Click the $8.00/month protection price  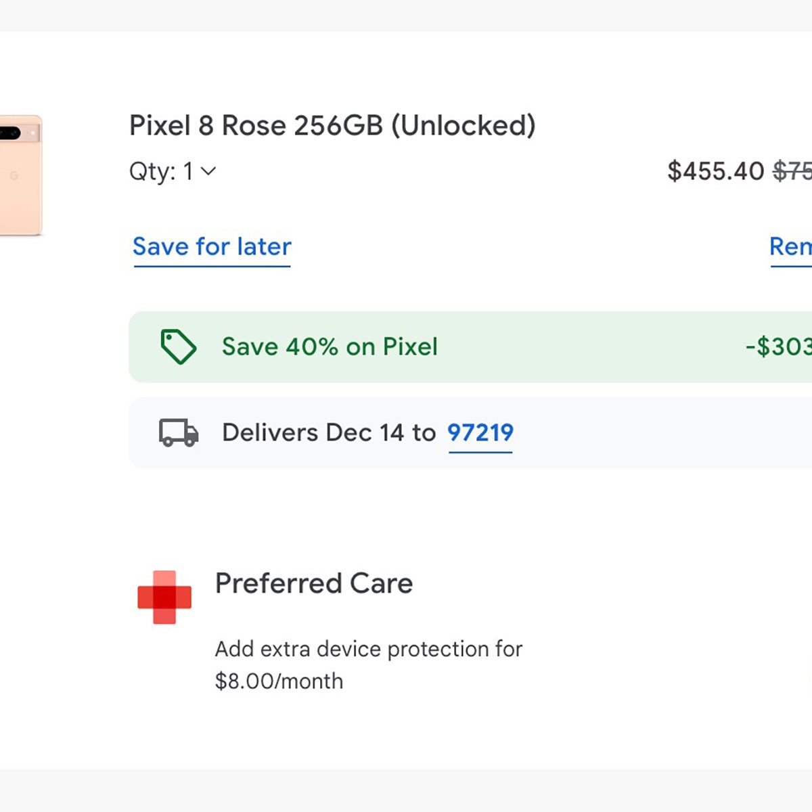pyautogui.click(x=279, y=681)
